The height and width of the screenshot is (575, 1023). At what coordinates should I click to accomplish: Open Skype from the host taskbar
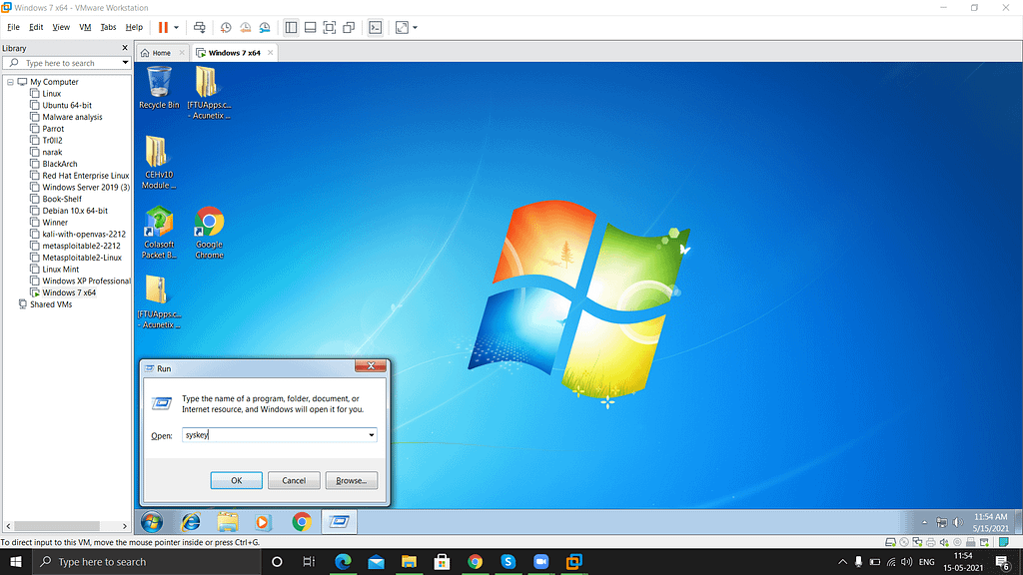click(x=509, y=562)
